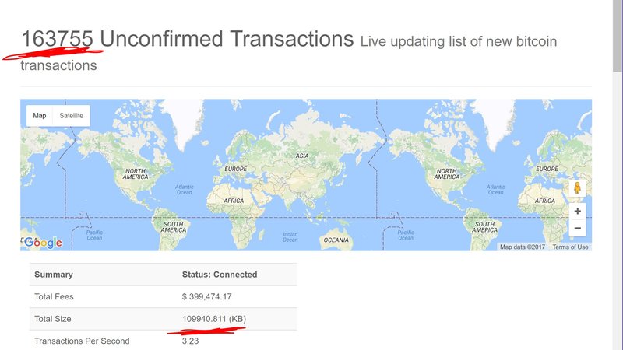Click the Unconfirmed Transactions heading text
The height and width of the screenshot is (350, 623).
point(227,39)
